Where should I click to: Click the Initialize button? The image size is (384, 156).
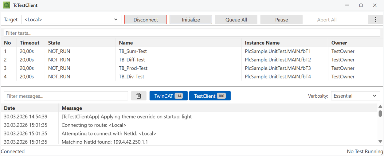tap(191, 19)
